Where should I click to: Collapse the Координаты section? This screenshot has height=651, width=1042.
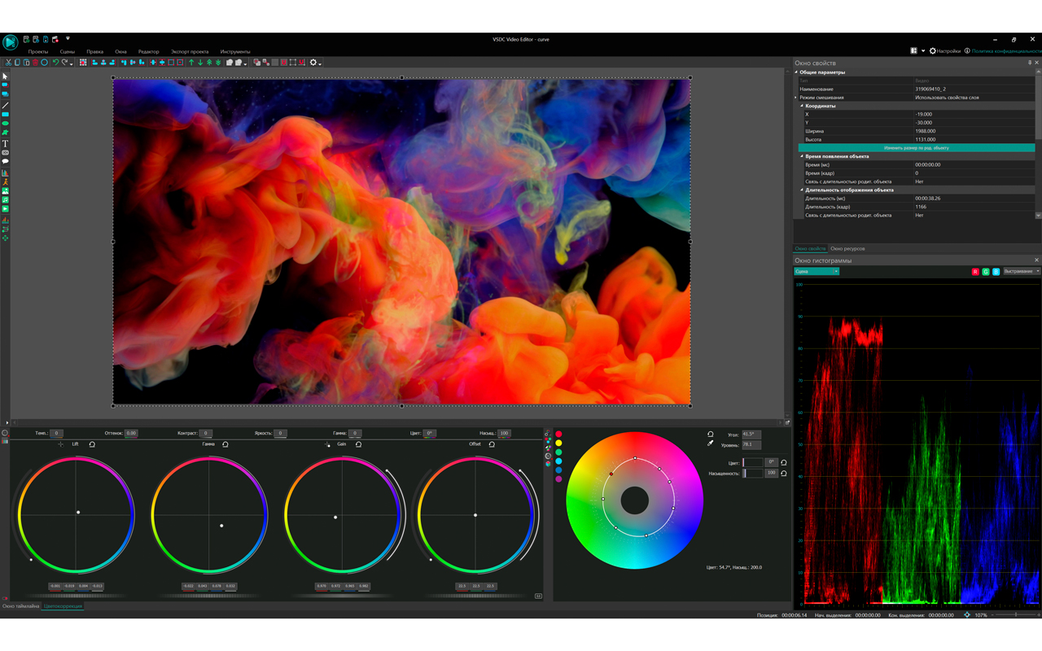(x=802, y=106)
